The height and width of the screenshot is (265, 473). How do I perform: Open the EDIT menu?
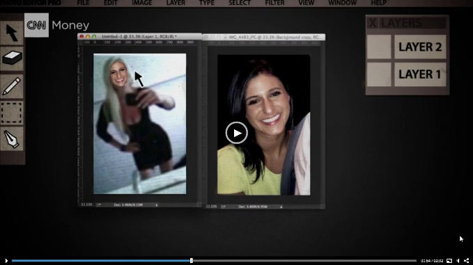point(110,3)
